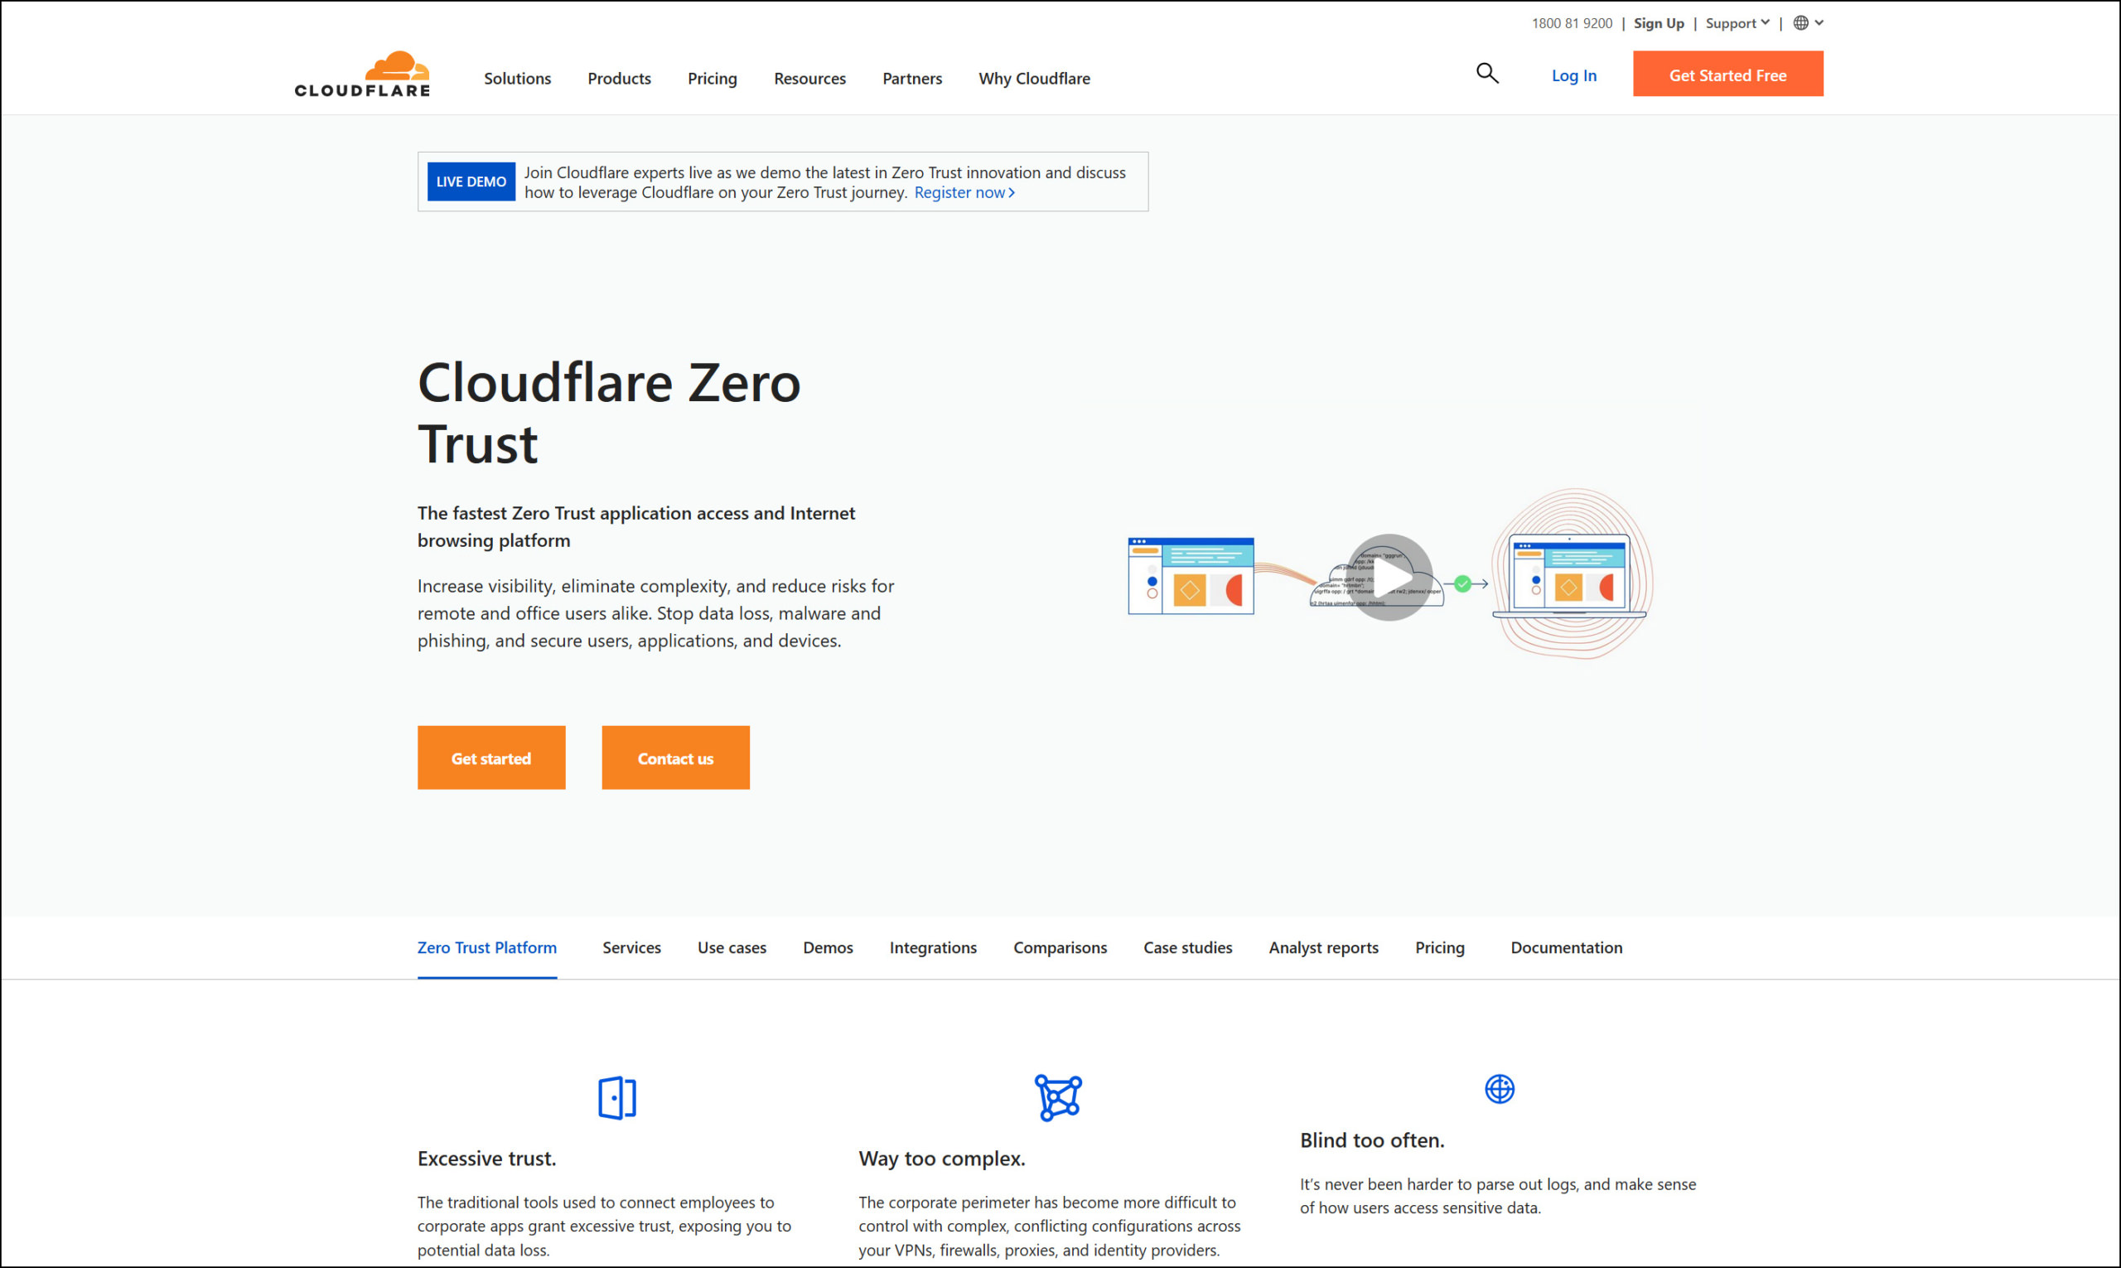Image resolution: width=2121 pixels, height=1268 pixels.
Task: Switch to the Analyst reports tab
Action: coord(1323,947)
